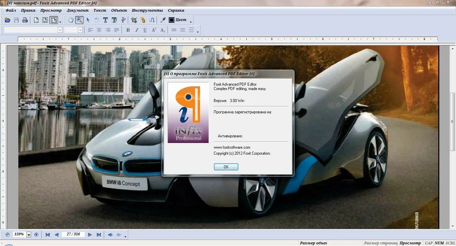Toggle Bold formatting
Screen dimensions: 456x246
coord(128,30)
